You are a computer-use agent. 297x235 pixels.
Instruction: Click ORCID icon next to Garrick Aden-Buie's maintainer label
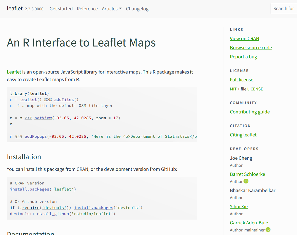click(268, 230)
